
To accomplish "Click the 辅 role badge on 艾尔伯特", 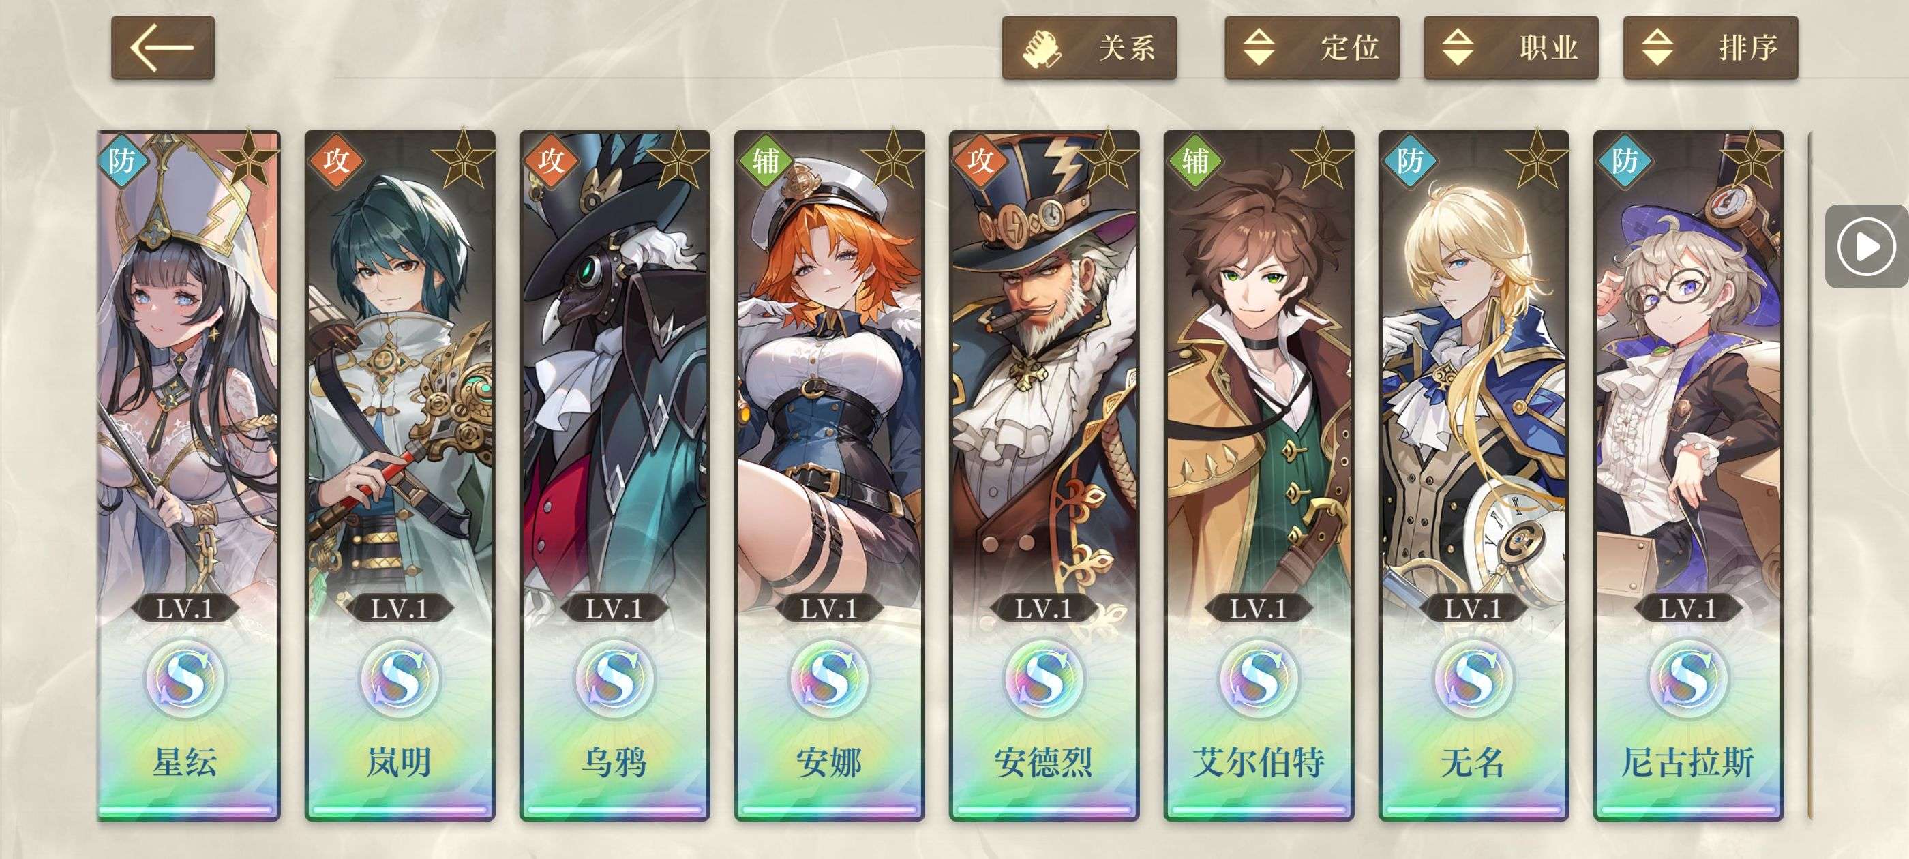I will pos(1194,161).
